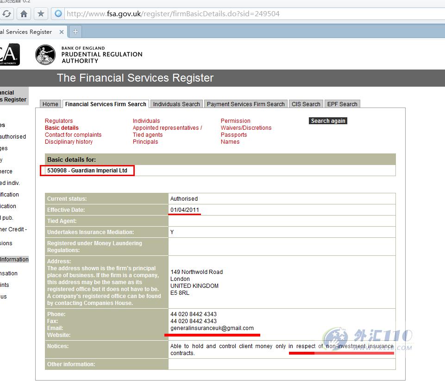Click the browser reload icon
This screenshot has height=381, width=445.
click(6, 13)
